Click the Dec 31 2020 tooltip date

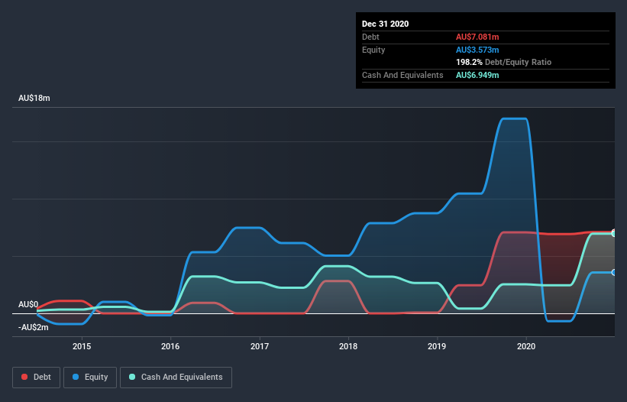coord(385,24)
